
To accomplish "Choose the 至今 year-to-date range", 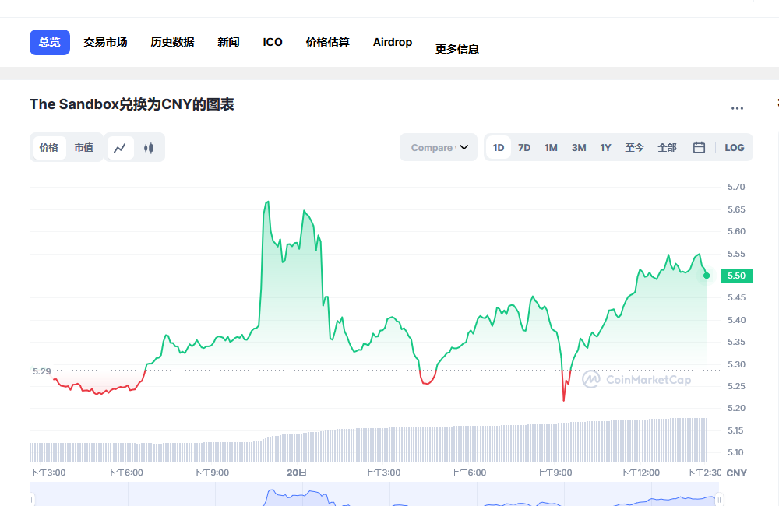I will (x=634, y=148).
